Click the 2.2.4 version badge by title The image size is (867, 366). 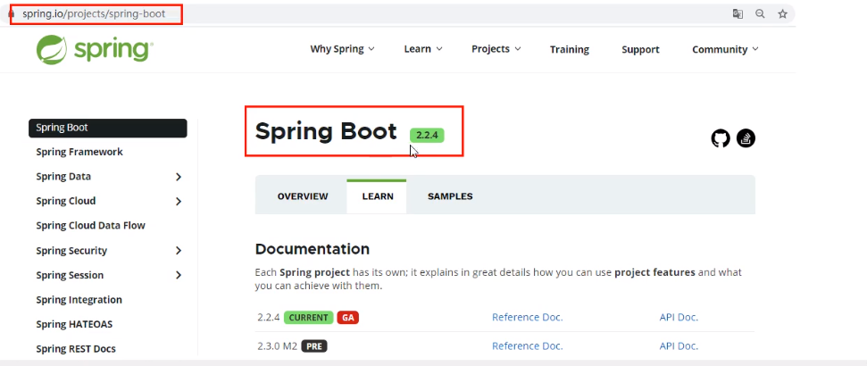[427, 135]
